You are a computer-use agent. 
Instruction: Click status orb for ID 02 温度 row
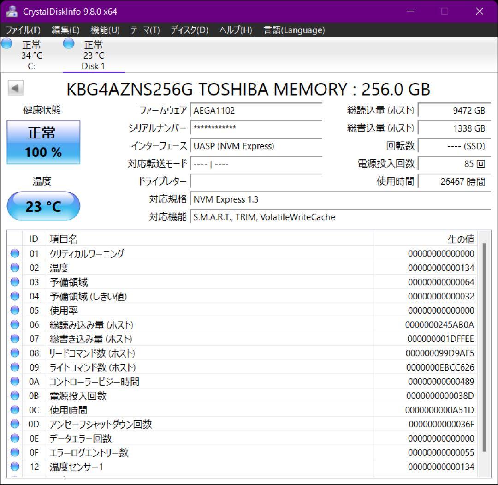tap(15, 268)
